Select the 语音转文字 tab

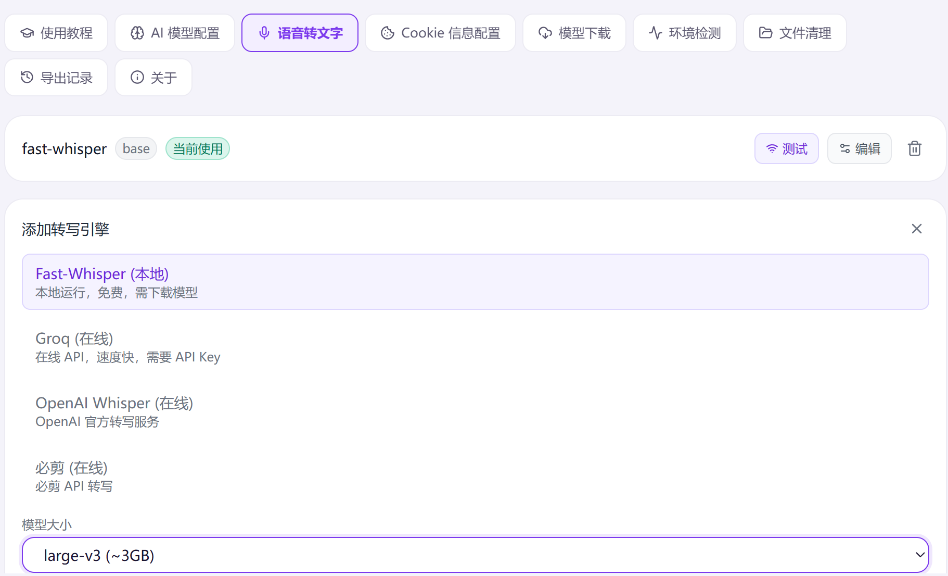pyautogui.click(x=300, y=33)
